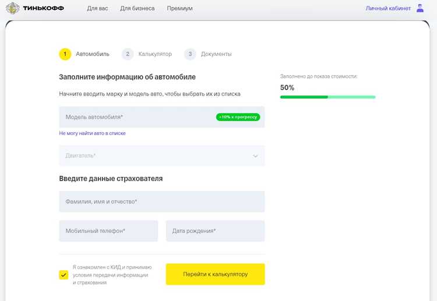Image resolution: width=437 pixels, height=301 pixels.
Task: Click the 50% progress bar
Action: click(327, 97)
